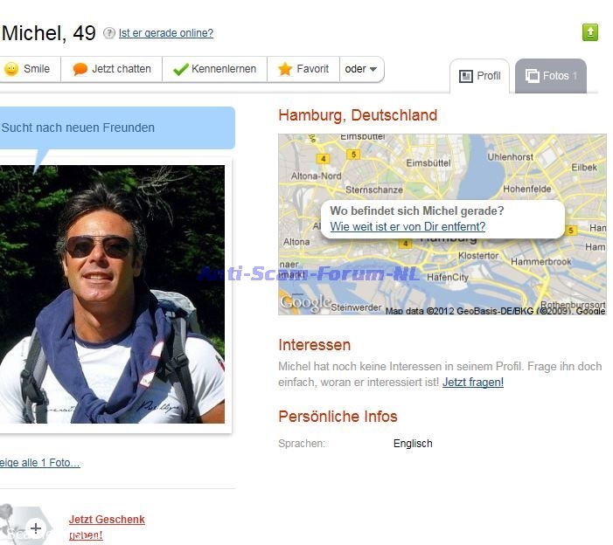Click the Google logo on map
This screenshot has width=613, height=545.
305,302
